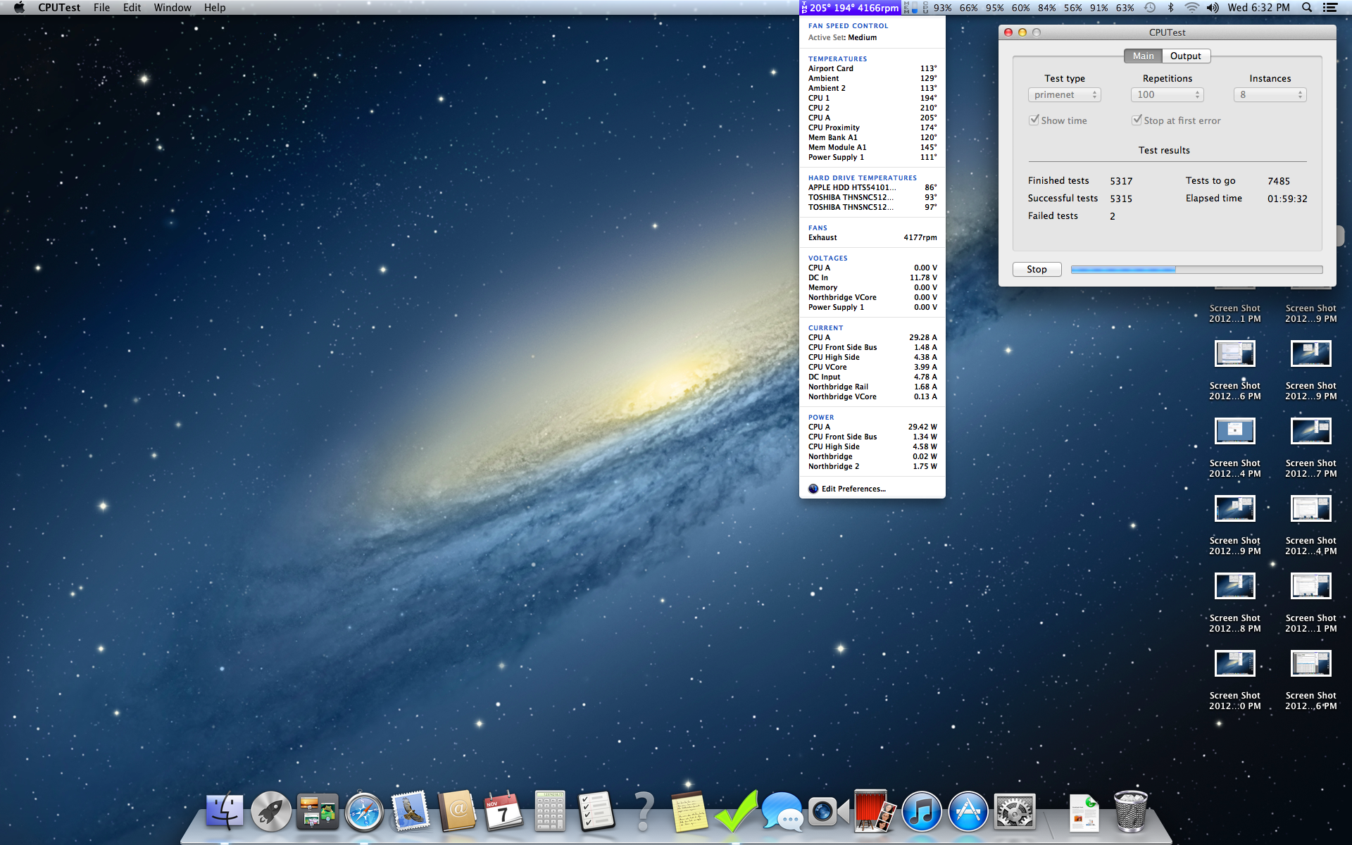Open Photo Booth from the dock
The height and width of the screenshot is (845, 1352).
pyautogui.click(x=874, y=812)
